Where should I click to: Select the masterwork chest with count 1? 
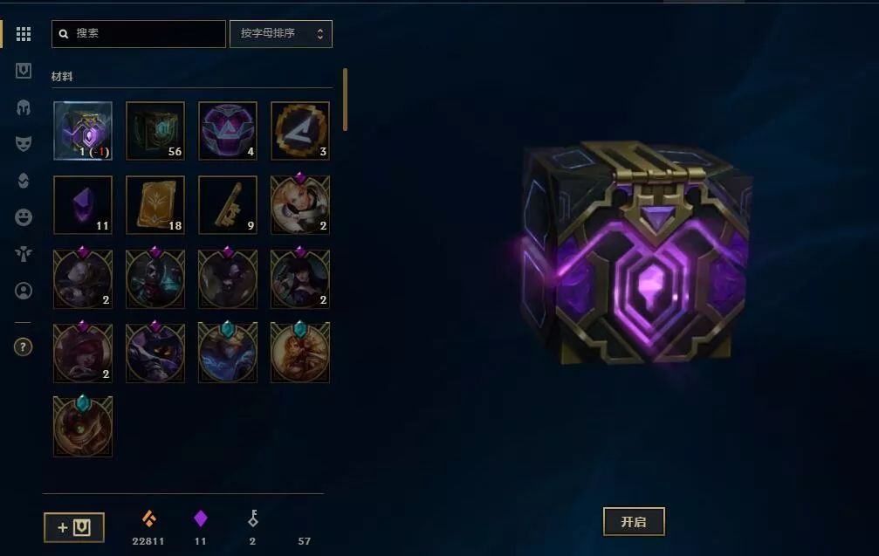pos(83,131)
